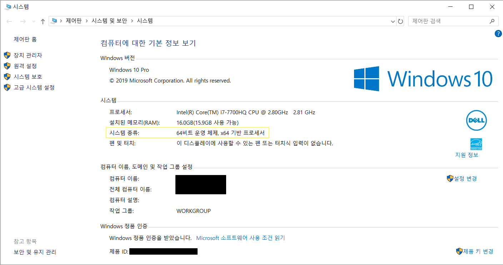Go forward with the forward arrow
The height and width of the screenshot is (265, 503).
[x=23, y=21]
